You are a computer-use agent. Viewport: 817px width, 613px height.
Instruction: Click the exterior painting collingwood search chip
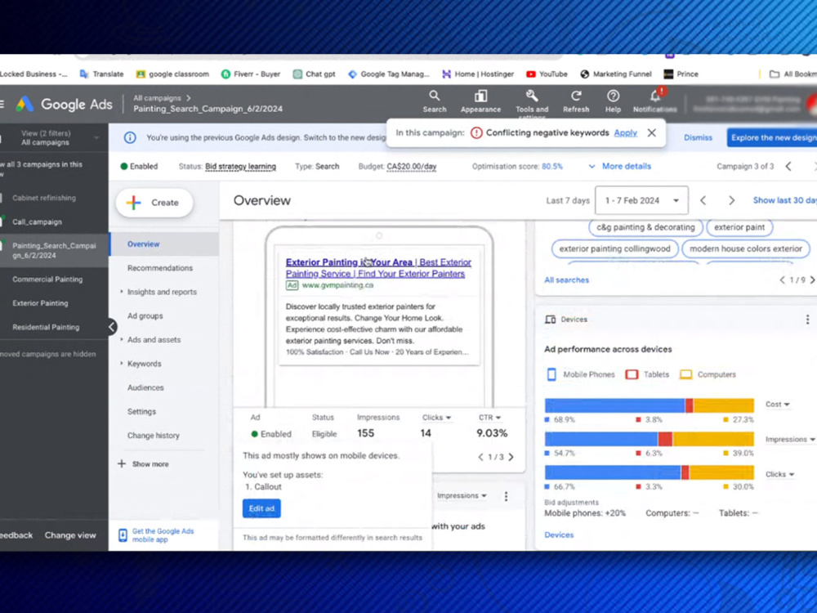pyautogui.click(x=615, y=248)
